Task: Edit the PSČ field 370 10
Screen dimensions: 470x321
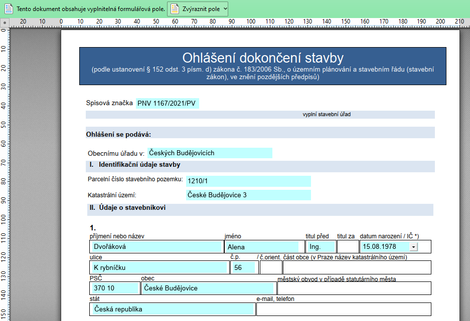Action: point(114,288)
